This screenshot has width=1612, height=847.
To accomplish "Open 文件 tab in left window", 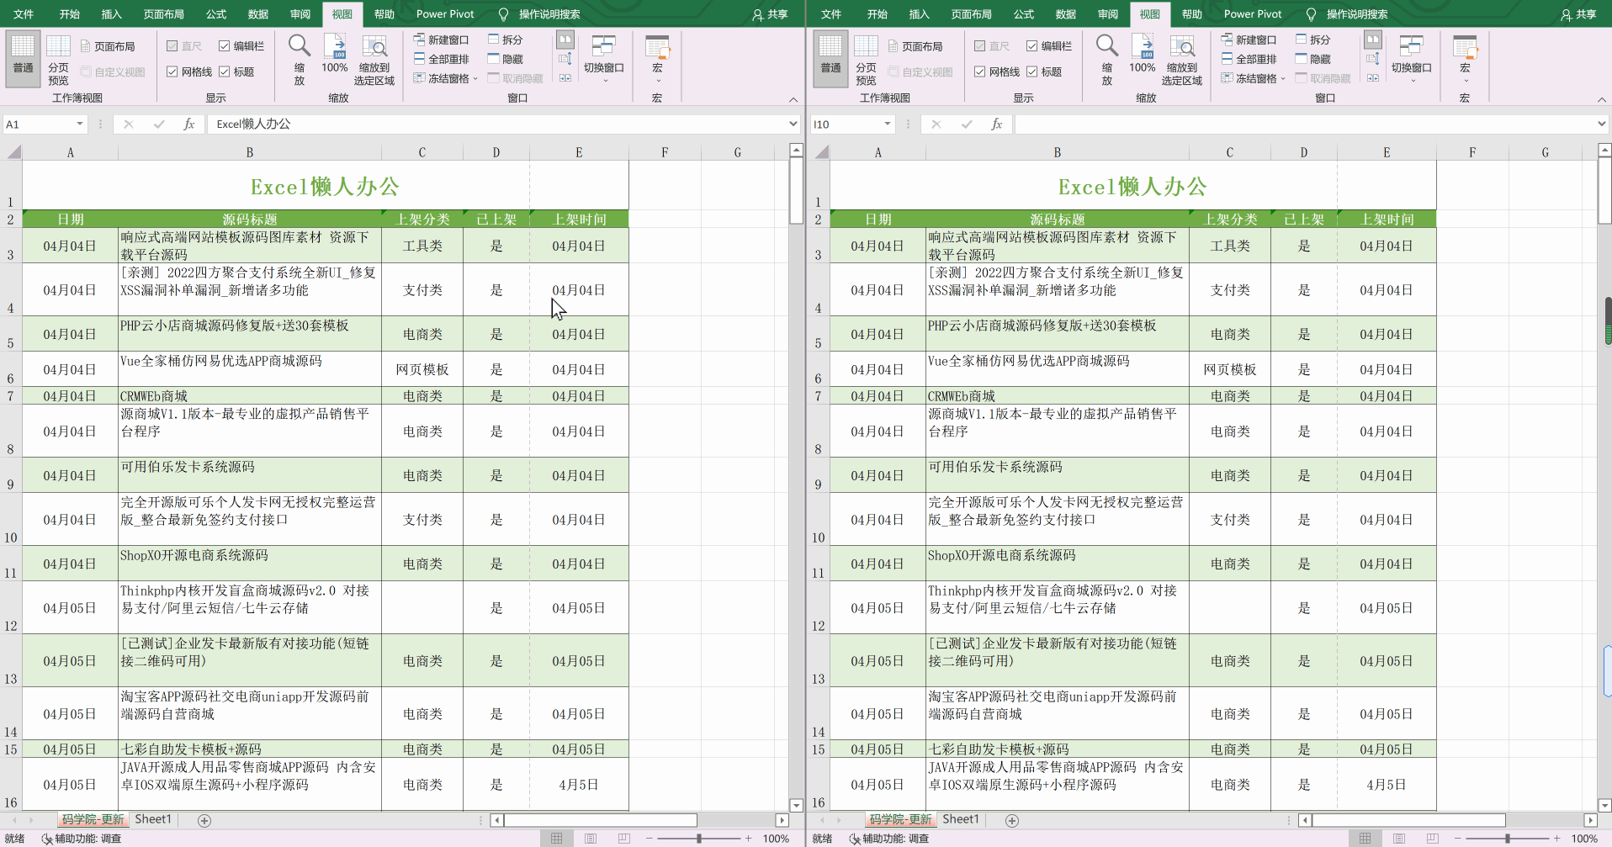I will [24, 14].
